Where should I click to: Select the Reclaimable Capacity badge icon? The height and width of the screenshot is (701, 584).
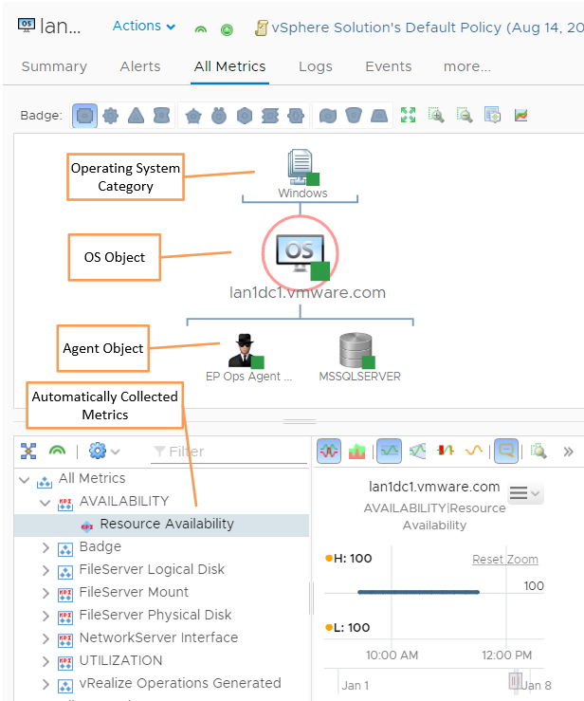point(354,116)
